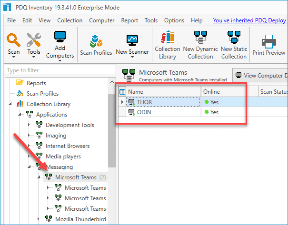Expand the Mozilla Thunderbird node
Viewport: 288px width, 225px height.
pyautogui.click(x=39, y=219)
